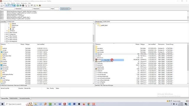Image resolution: width=189 pixels, height=106 pixels.
Task: Open the Server menu
Action: 18,3
